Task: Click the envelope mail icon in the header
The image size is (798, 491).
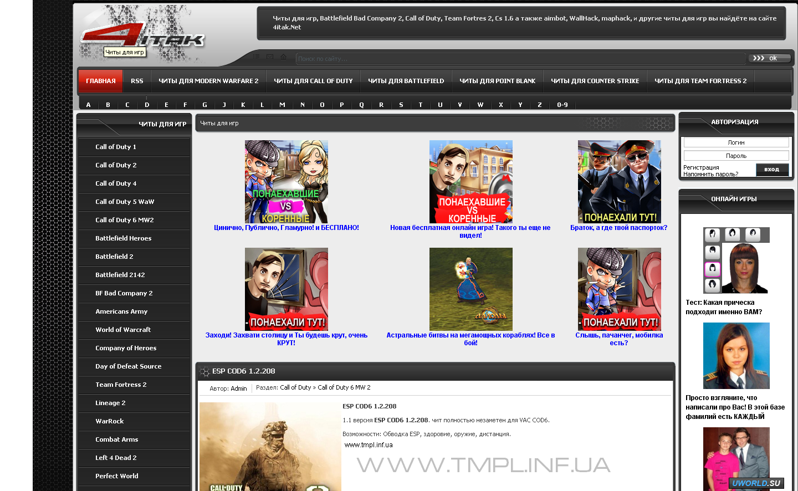Action: [x=270, y=57]
